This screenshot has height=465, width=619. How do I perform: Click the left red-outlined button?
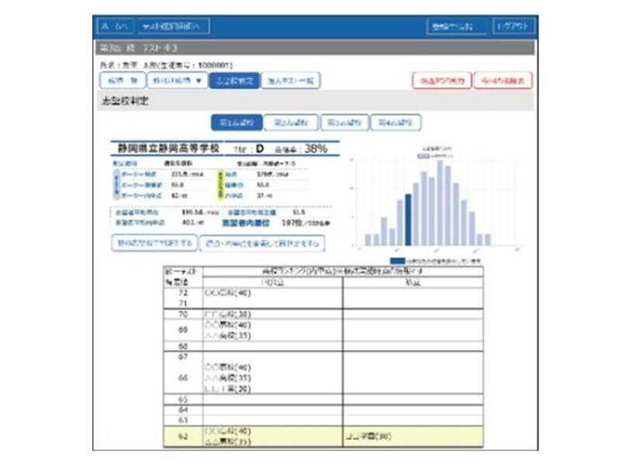point(441,81)
